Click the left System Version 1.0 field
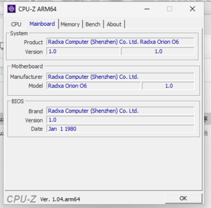The image size is (211, 208). click(83, 51)
